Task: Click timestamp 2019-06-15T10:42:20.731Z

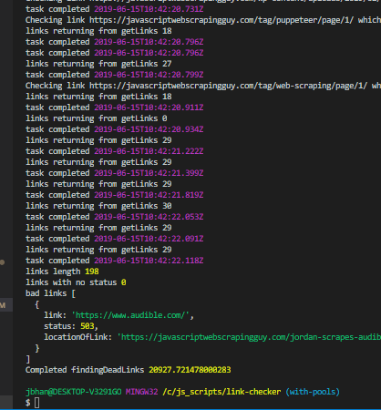Action: tap(149, 9)
